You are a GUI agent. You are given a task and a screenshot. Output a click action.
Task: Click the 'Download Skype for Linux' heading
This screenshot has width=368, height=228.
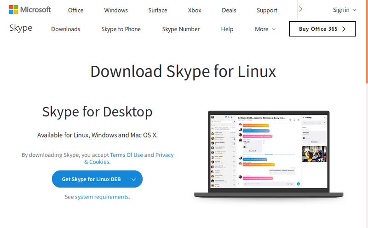183,71
